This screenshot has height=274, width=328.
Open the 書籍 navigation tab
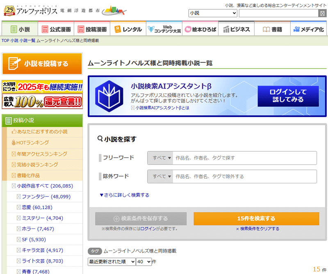[x=272, y=29]
